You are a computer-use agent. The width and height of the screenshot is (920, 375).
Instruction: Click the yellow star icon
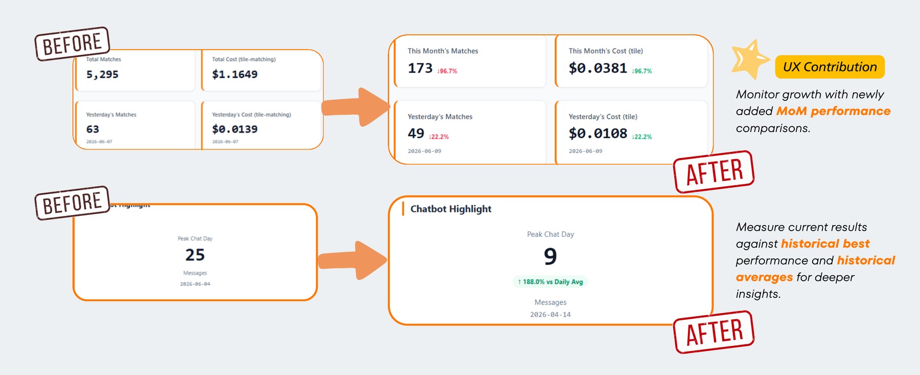[x=750, y=59]
